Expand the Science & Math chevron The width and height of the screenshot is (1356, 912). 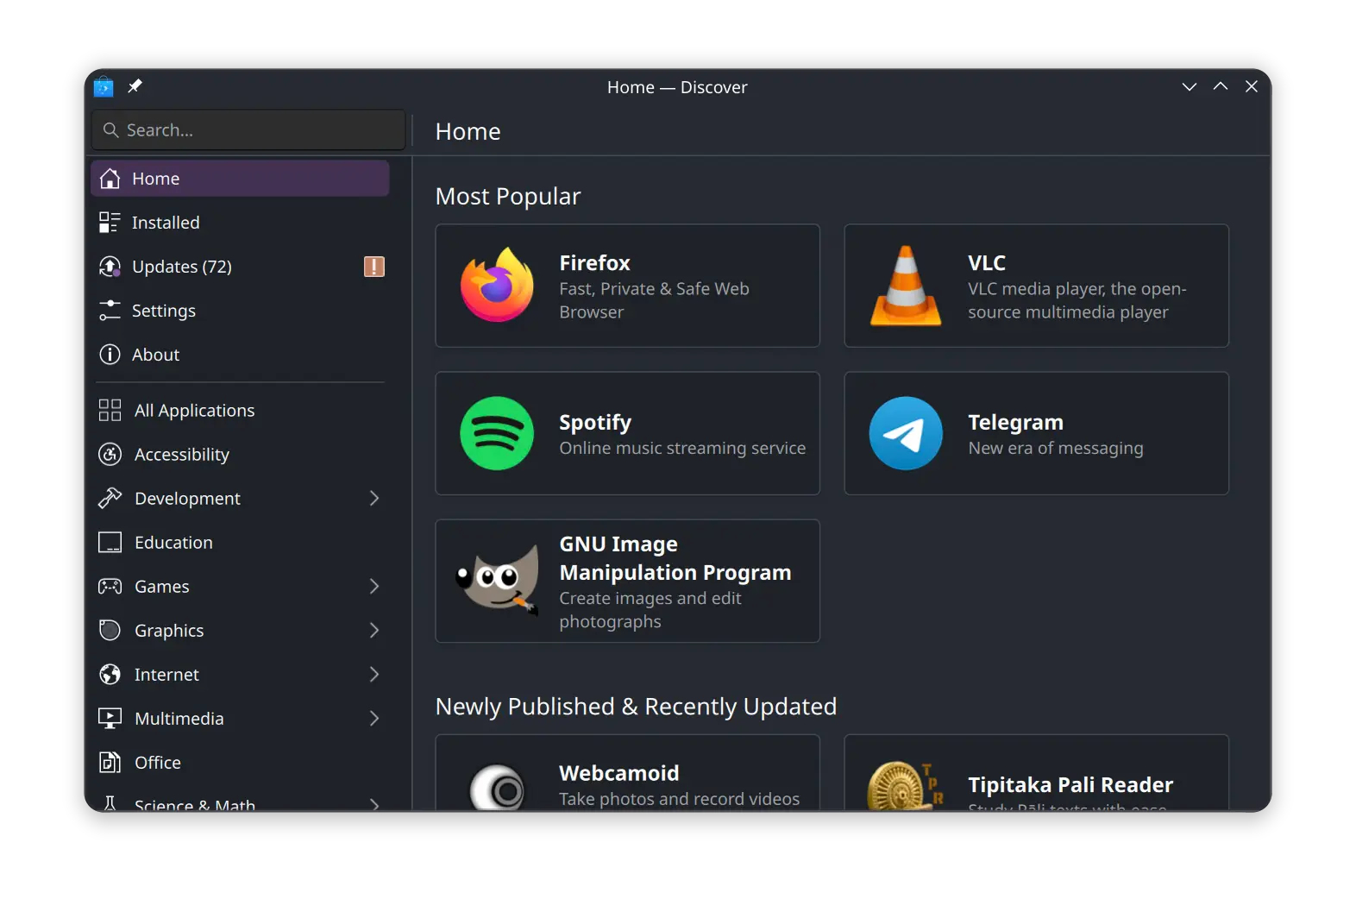coord(374,804)
